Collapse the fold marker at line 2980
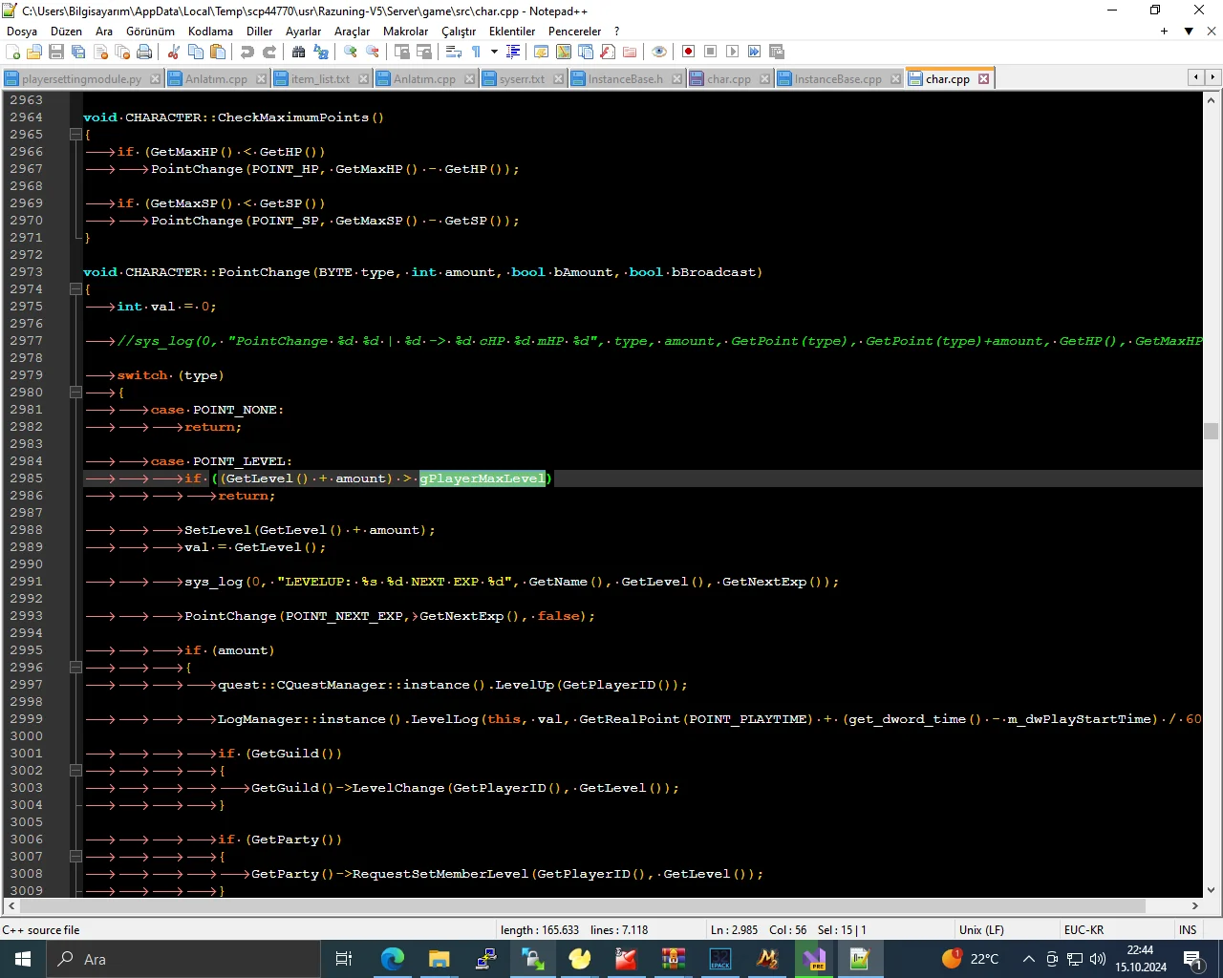Screen dimensions: 1223x978 point(75,393)
